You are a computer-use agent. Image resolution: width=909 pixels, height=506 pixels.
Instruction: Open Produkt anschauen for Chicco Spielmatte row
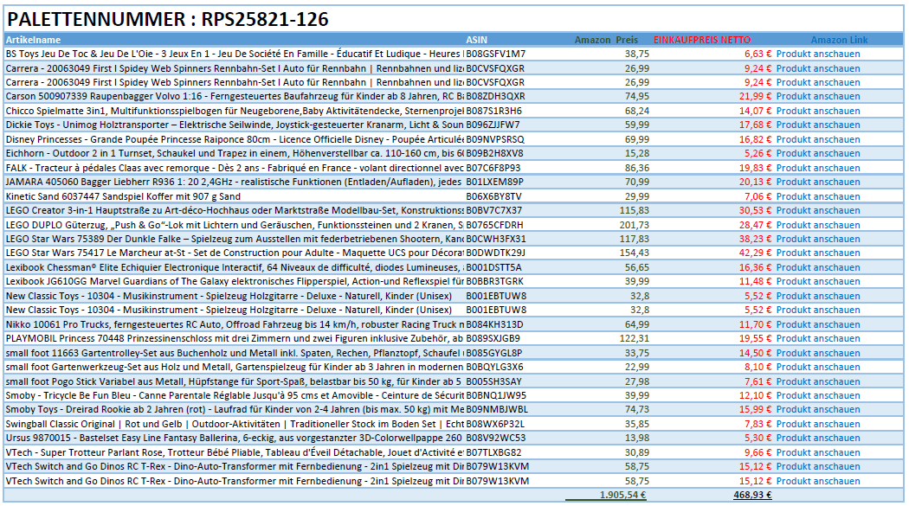point(817,111)
